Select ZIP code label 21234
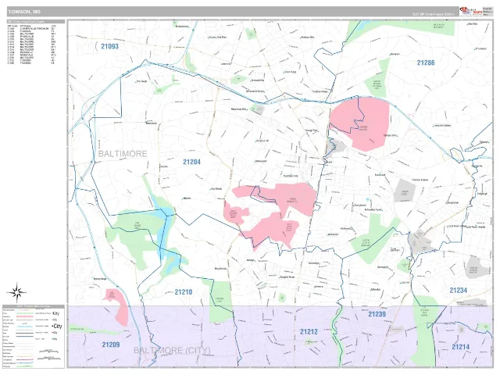The width and height of the screenshot is (500, 375). (x=459, y=290)
